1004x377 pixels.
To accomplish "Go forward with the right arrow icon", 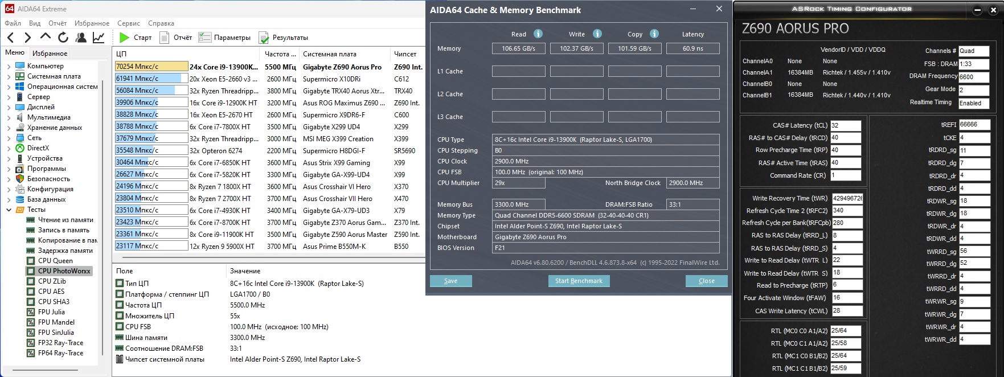I will [x=27, y=38].
